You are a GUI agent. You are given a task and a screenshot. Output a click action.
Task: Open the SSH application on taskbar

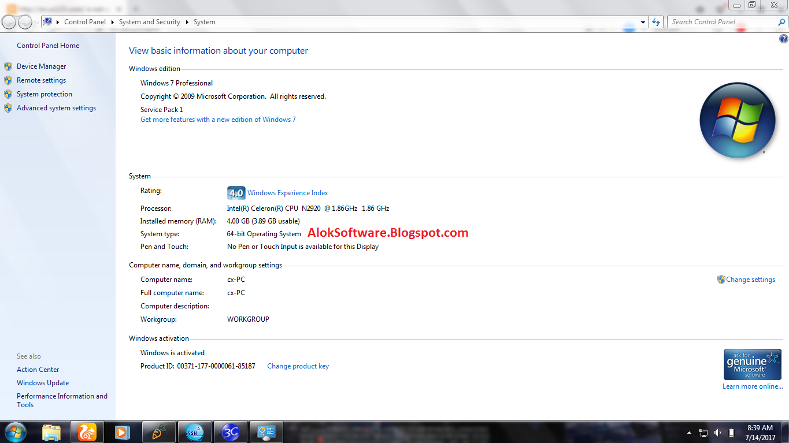(x=194, y=432)
